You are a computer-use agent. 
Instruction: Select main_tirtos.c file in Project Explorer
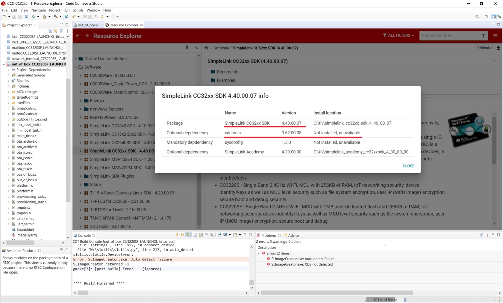click(x=26, y=136)
